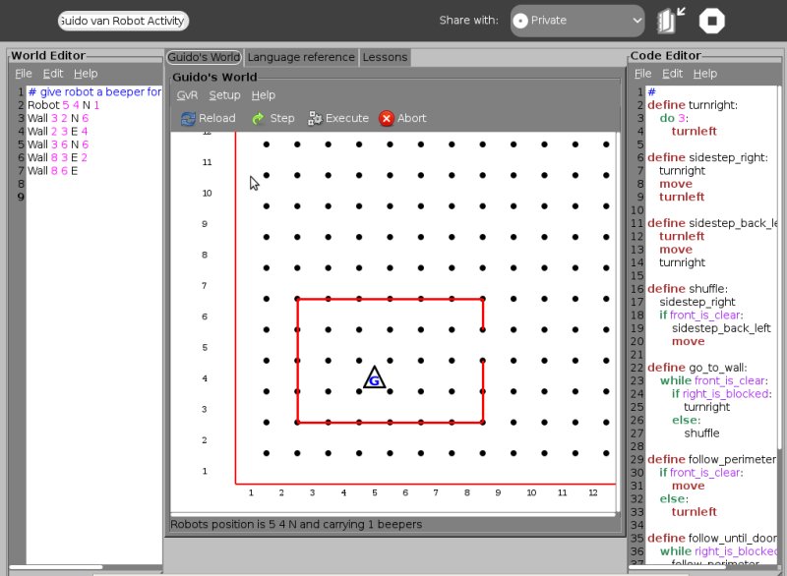
Task: Open Code Editor Edit menu
Action: point(672,74)
